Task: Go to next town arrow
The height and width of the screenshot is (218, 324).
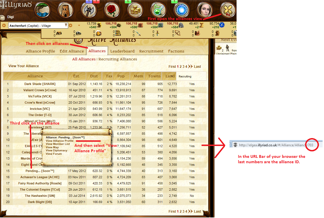Action: [71, 25]
